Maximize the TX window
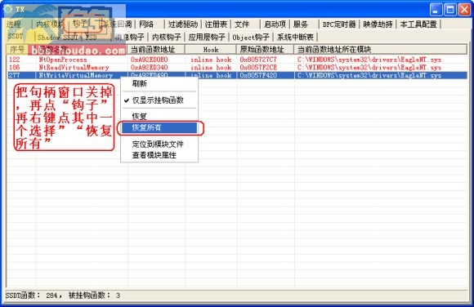This screenshot has width=474, height=307. (x=449, y=10)
